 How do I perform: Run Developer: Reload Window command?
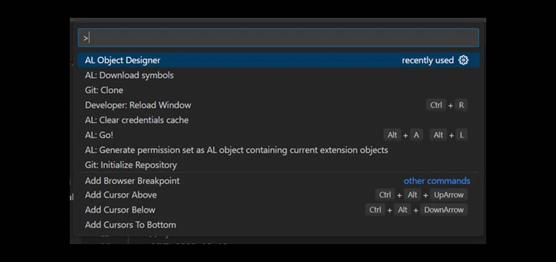pyautogui.click(x=278, y=105)
